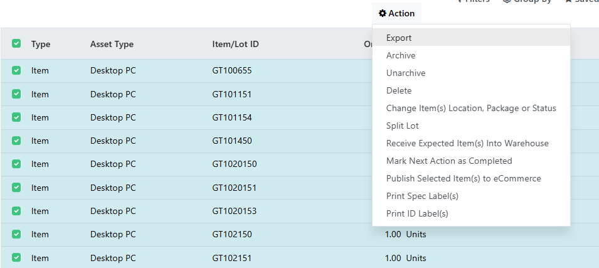The image size is (599, 268).
Task: Choose Archive in the Action menu
Action: click(x=401, y=55)
